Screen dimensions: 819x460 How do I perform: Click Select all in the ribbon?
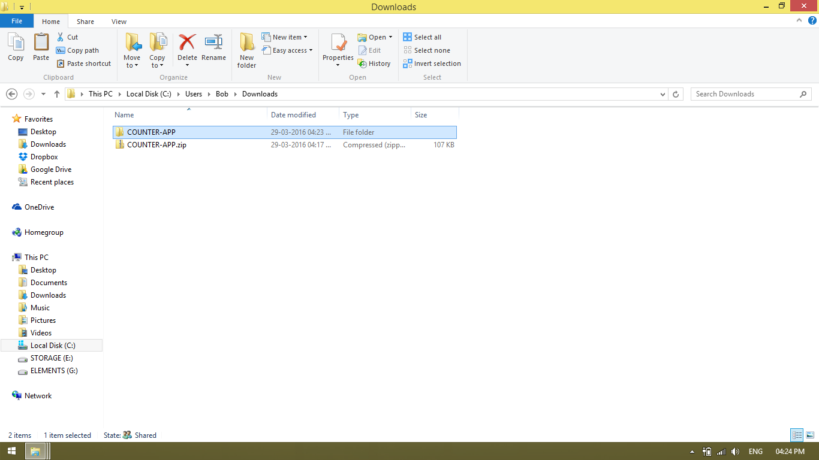(x=422, y=37)
